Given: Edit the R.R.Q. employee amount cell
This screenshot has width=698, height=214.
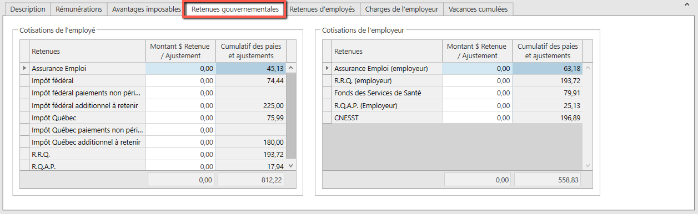Looking at the screenshot, I should tap(180, 154).
